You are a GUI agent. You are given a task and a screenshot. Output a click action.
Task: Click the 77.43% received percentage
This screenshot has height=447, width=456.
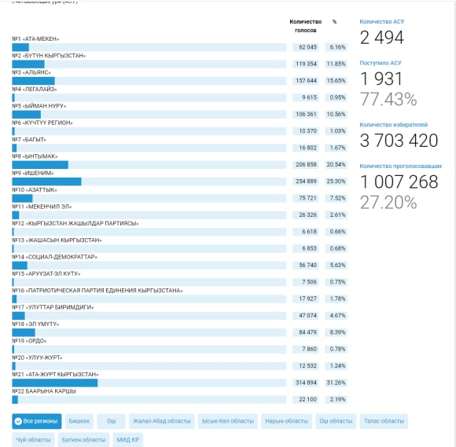(388, 100)
